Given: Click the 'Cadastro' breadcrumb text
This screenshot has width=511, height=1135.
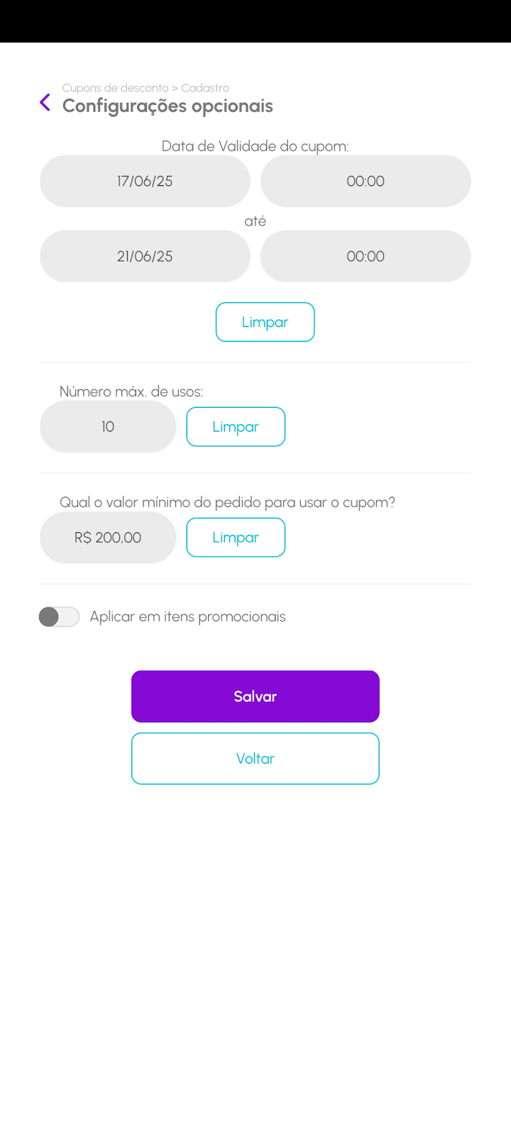Looking at the screenshot, I should pos(205,88).
